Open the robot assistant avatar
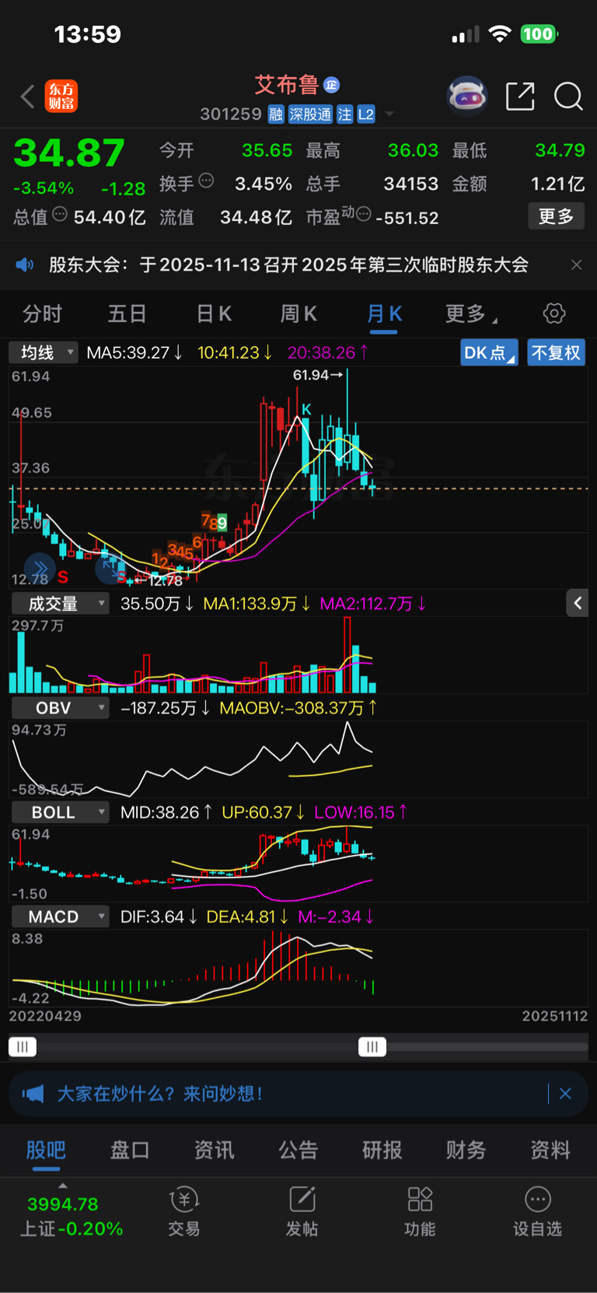The image size is (597, 1293). [x=467, y=96]
